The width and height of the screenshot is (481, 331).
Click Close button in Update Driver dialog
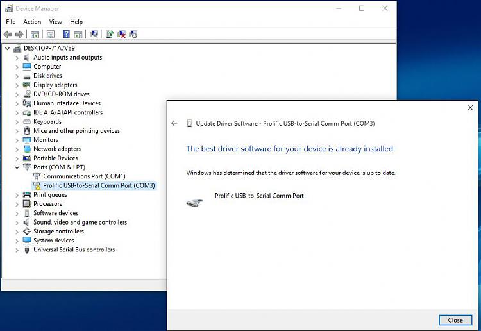(455, 320)
